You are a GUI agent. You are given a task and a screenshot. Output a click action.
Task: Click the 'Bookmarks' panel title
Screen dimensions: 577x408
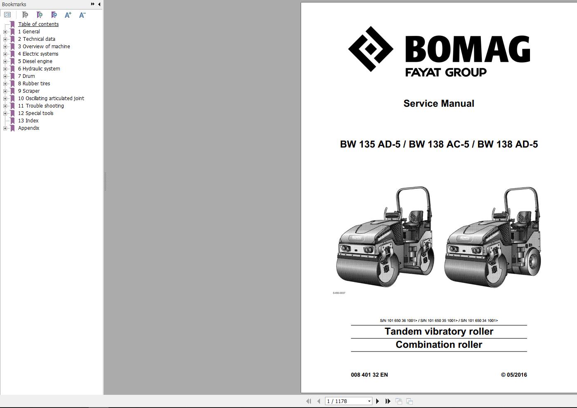pos(14,4)
